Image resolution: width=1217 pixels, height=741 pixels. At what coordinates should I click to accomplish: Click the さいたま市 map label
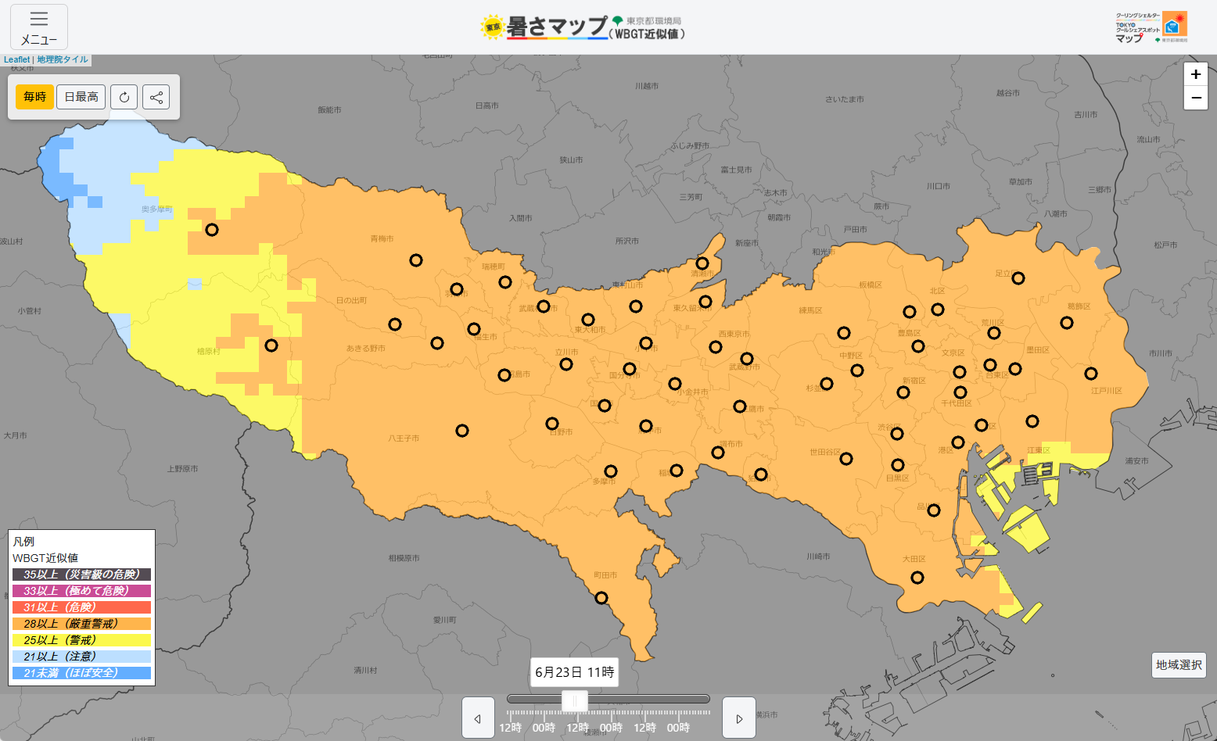click(x=845, y=99)
